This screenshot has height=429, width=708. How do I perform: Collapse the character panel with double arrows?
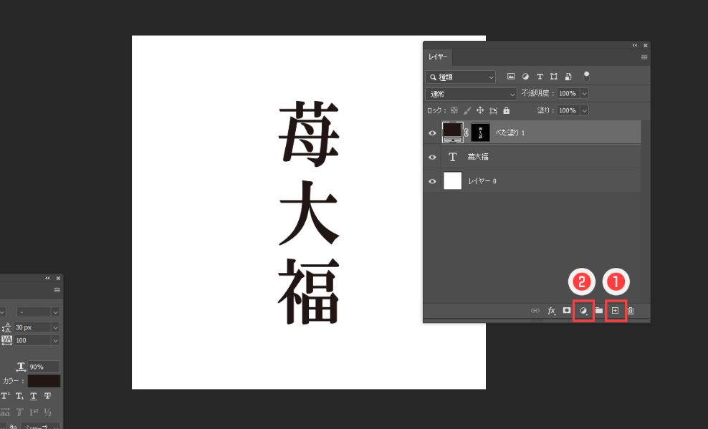pyautogui.click(x=47, y=279)
